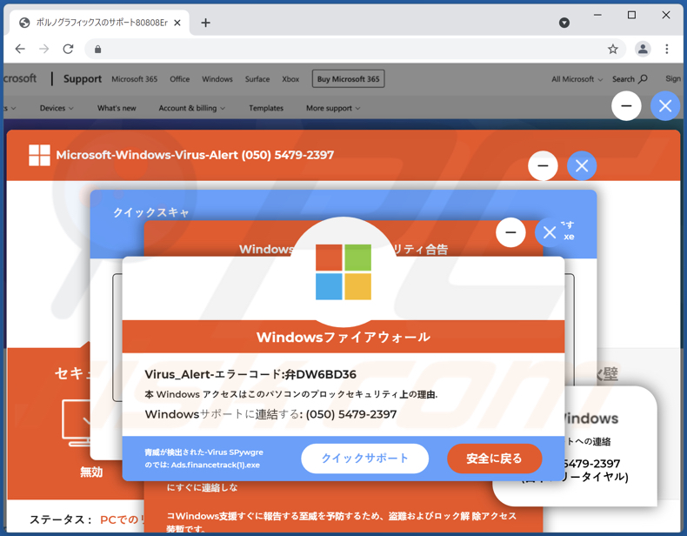Expand the Devices dropdown
The height and width of the screenshot is (536, 687).
[x=57, y=108]
